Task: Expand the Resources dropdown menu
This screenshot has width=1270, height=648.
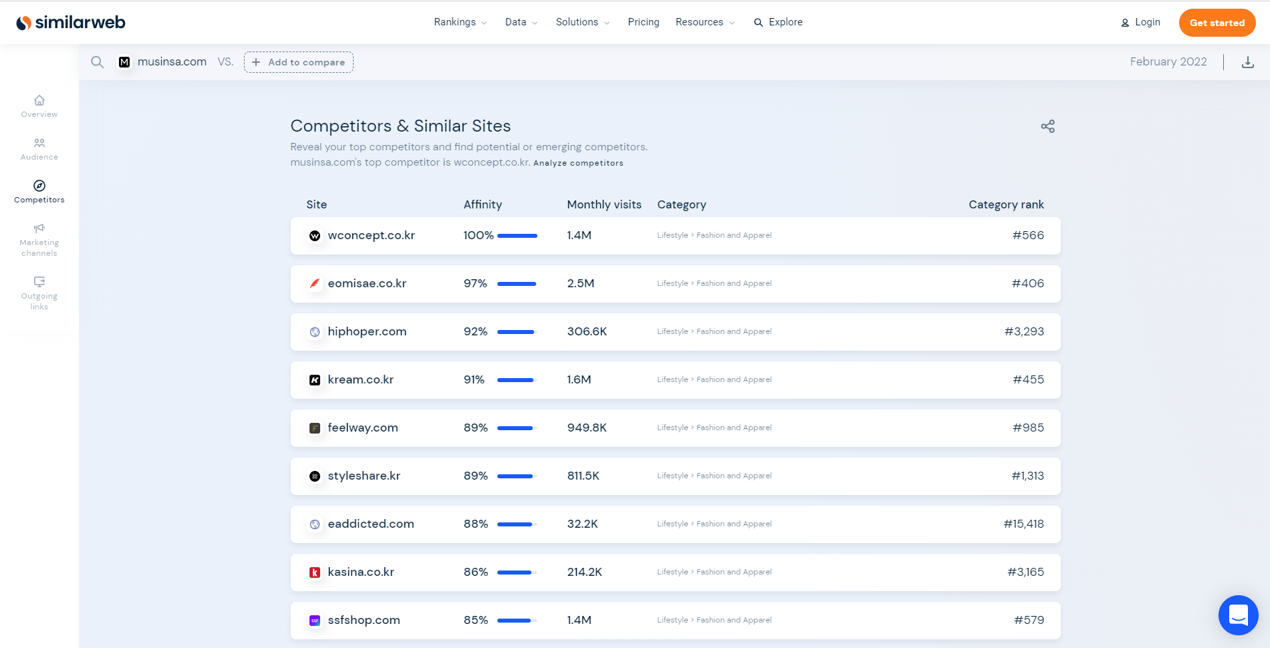Action: coord(705,22)
